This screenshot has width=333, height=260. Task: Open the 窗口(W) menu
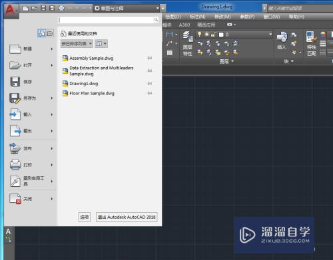[x=272, y=17]
